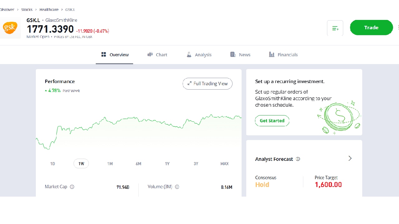The height and width of the screenshot is (224, 399).
Task: Open the Healthcare breadcrumb link
Action: coord(49,10)
